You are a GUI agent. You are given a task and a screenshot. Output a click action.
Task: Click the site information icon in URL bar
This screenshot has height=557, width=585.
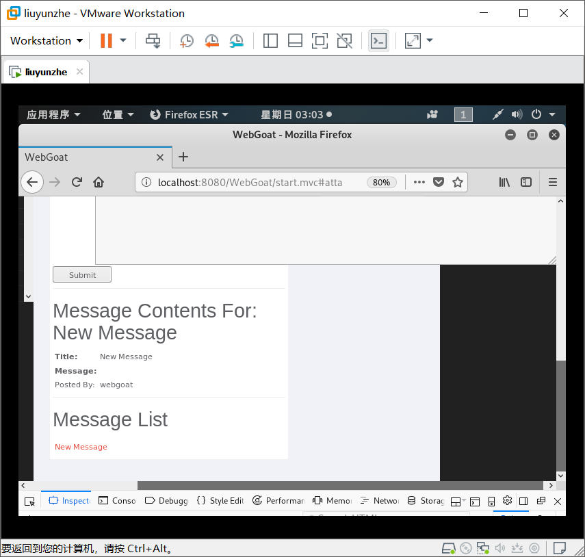[x=146, y=182]
